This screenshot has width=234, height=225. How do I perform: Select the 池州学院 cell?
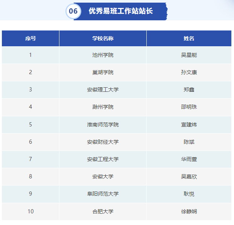click(103, 55)
